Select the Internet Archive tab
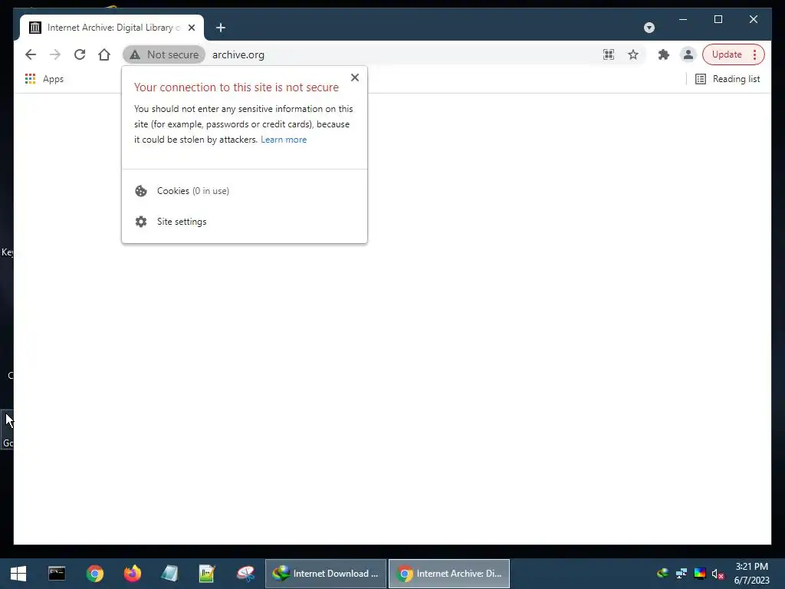Screen dimensions: 785x589 (x=111, y=28)
